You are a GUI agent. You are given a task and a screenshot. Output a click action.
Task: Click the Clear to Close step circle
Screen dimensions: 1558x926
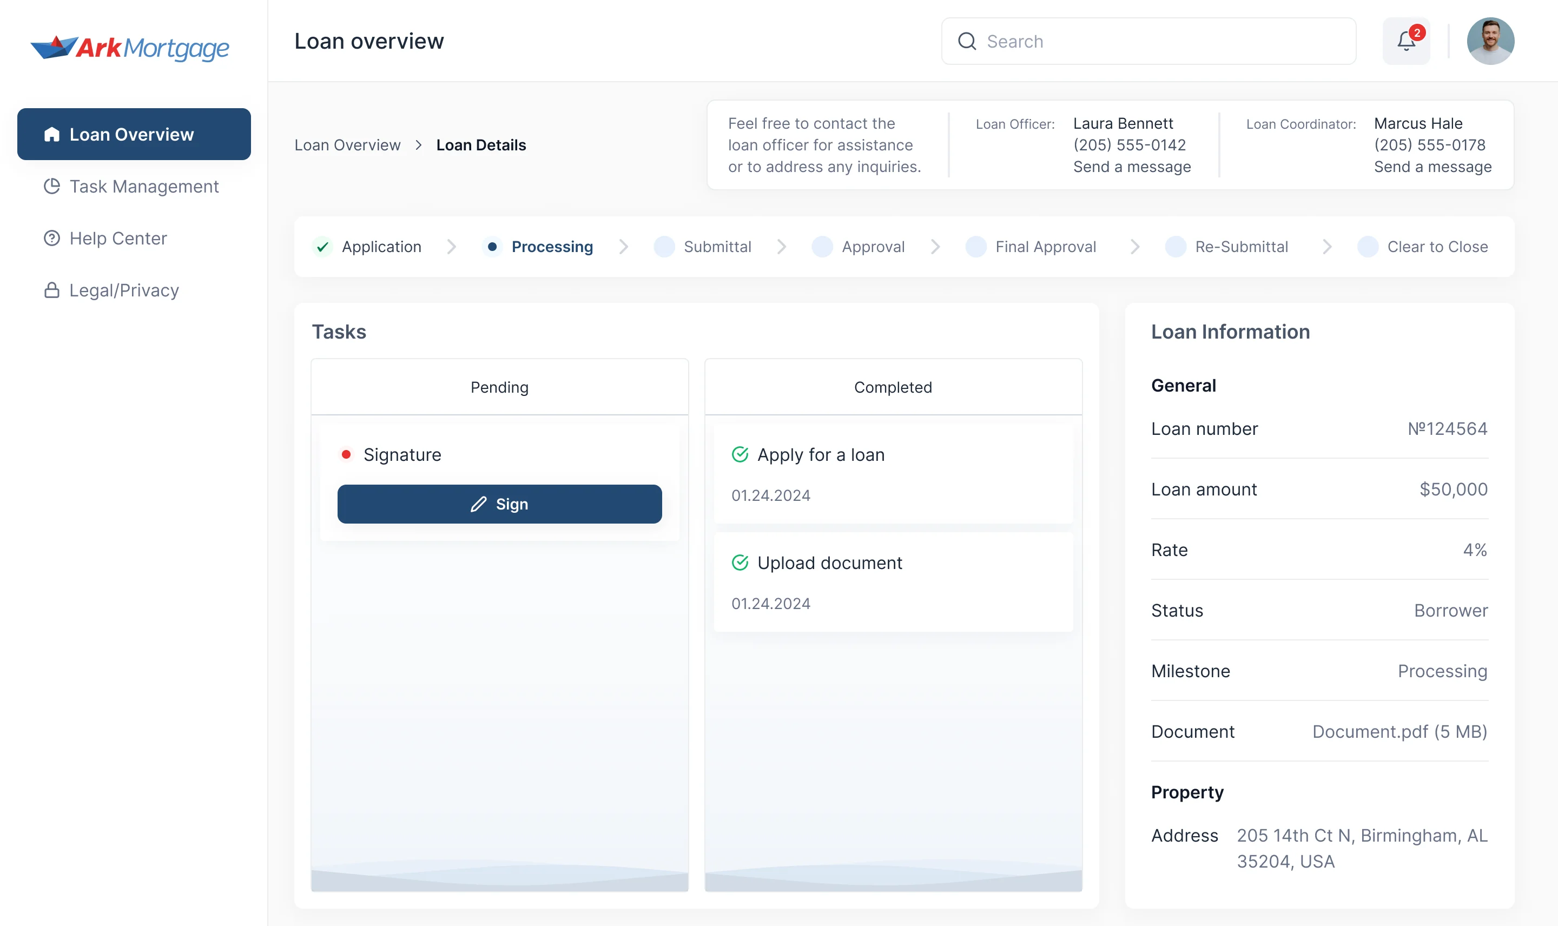click(1367, 247)
